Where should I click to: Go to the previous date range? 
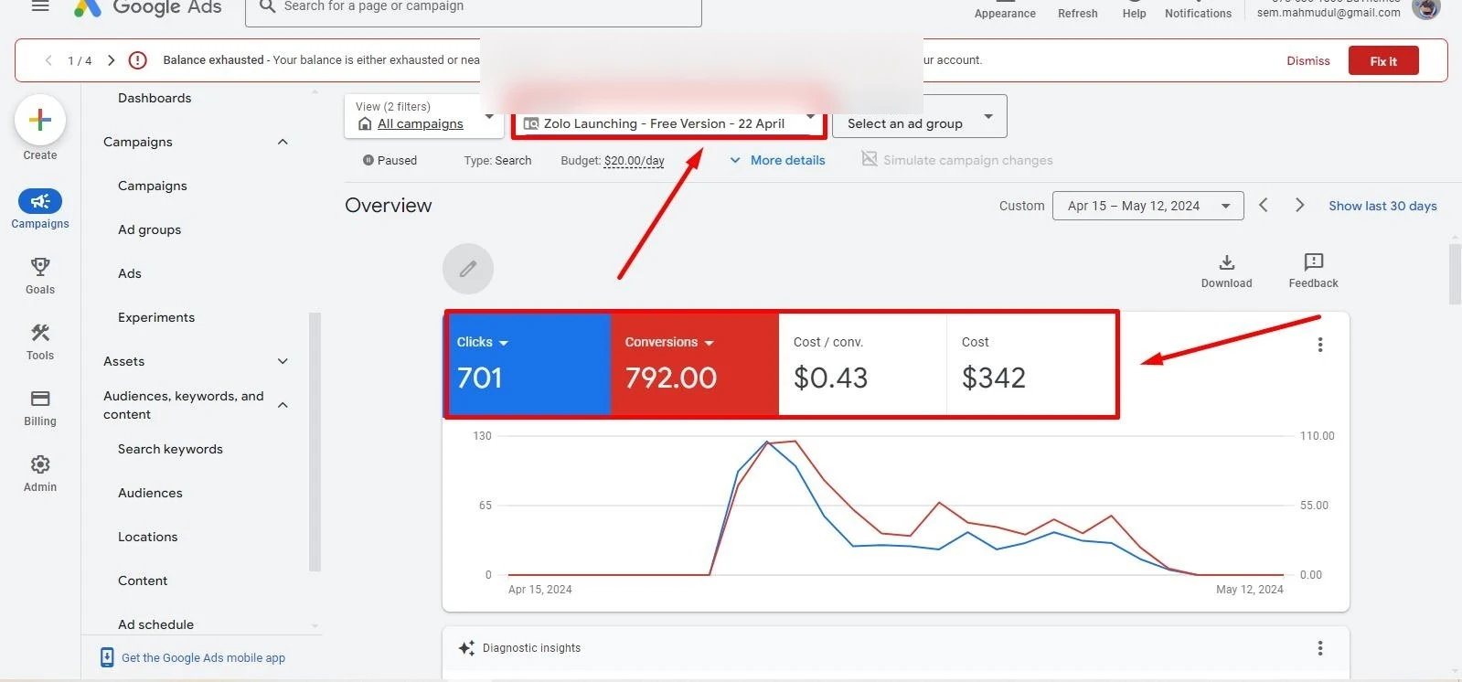(1264, 206)
